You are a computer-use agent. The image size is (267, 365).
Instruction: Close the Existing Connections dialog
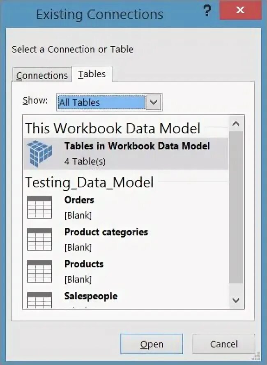click(240, 10)
